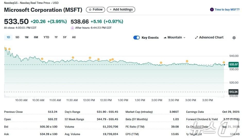Click the chart settings gear icon
The height and width of the screenshot is (140, 242).
coord(234,38)
